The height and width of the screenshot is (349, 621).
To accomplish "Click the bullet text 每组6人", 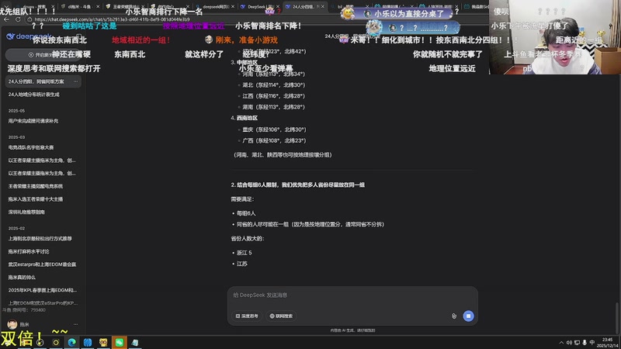I will click(246, 213).
